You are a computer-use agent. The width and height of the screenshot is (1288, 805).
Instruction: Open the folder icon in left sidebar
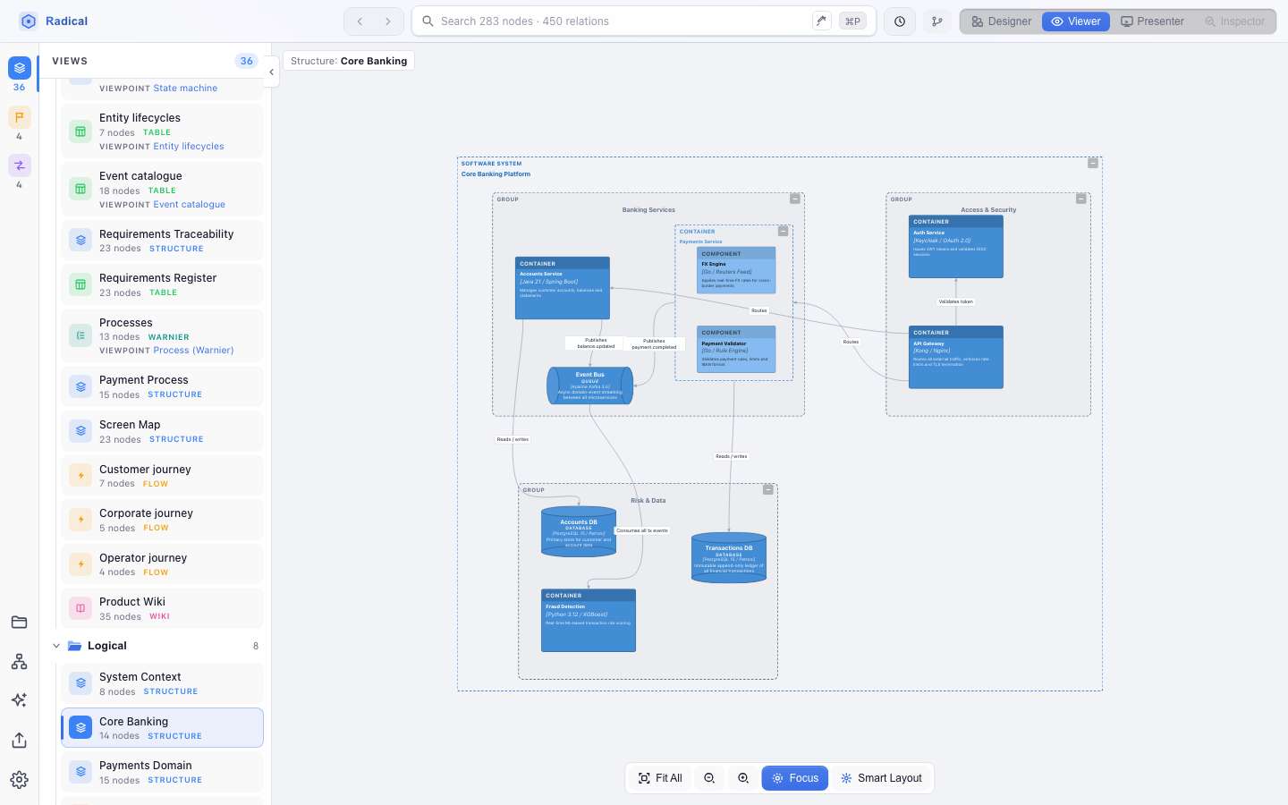tap(19, 623)
